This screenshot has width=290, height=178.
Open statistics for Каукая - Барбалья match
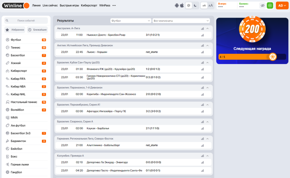[202, 128]
